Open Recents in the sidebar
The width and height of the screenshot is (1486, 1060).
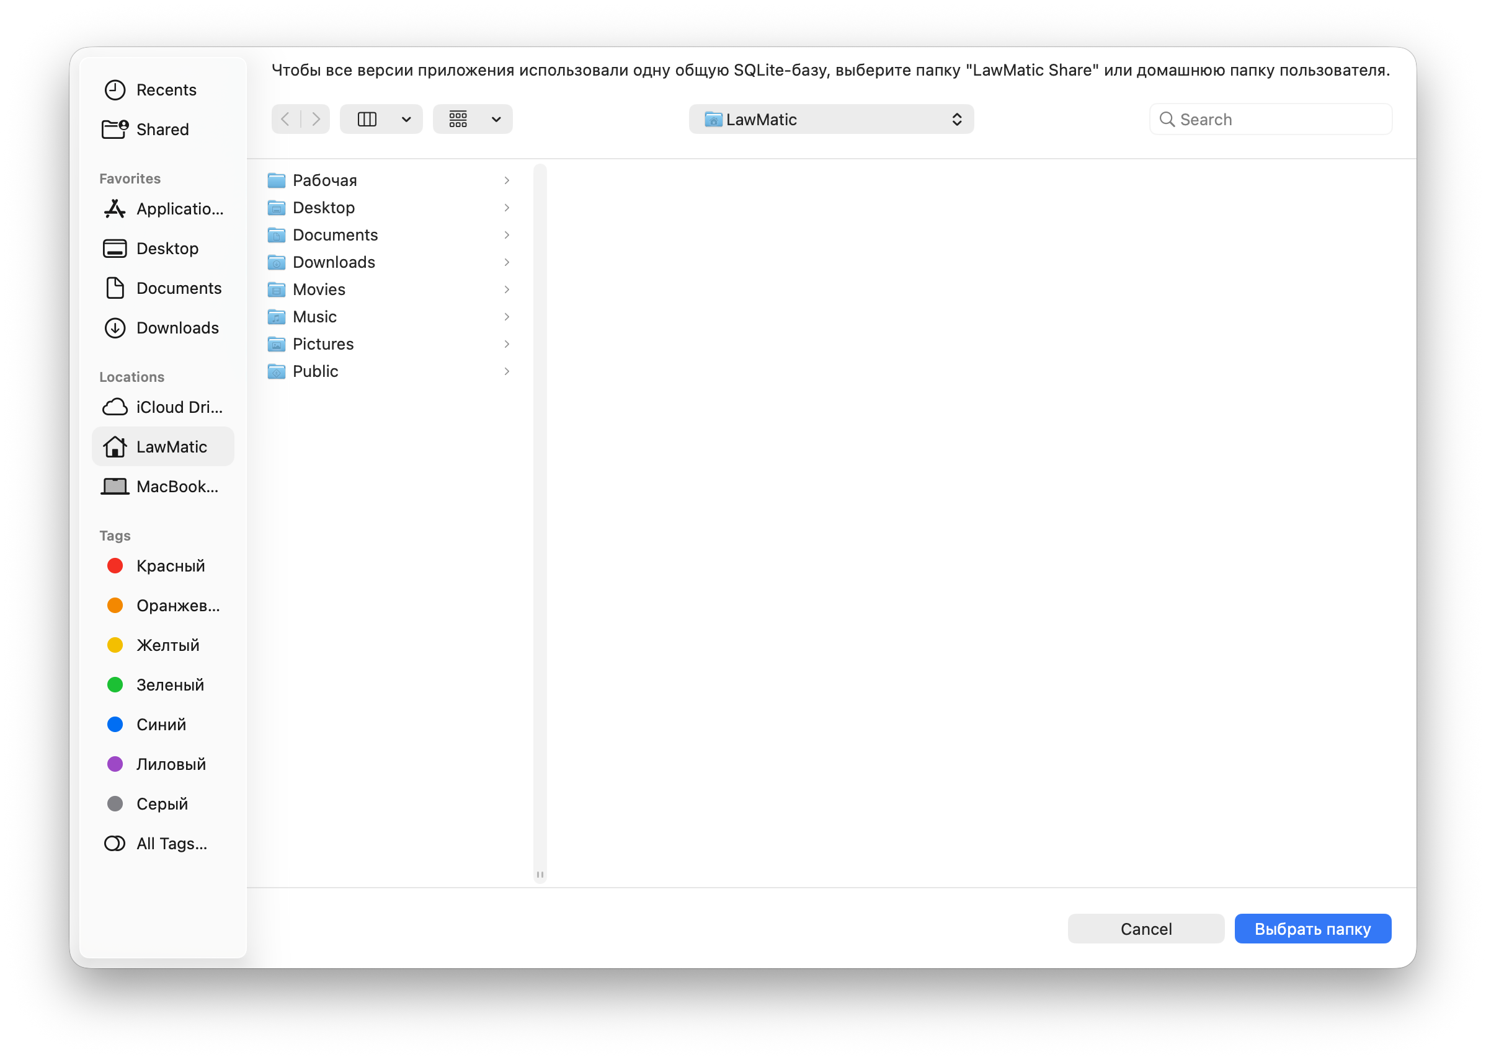165,90
